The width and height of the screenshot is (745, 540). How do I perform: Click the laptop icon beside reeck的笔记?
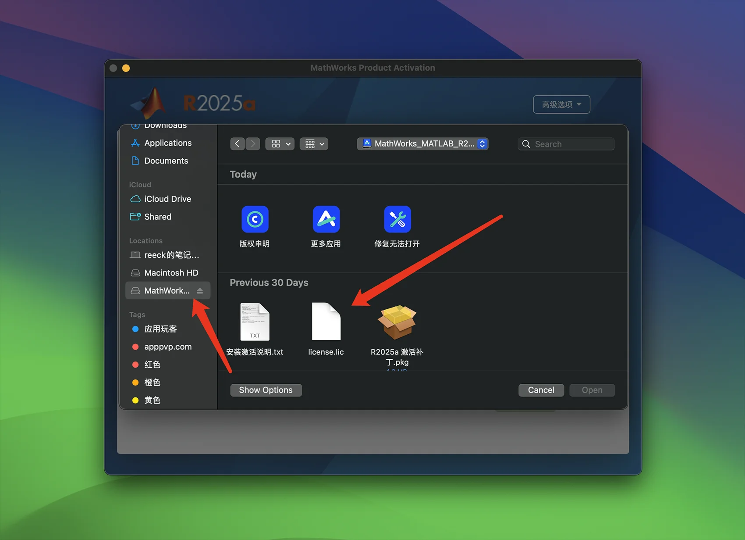pos(135,255)
